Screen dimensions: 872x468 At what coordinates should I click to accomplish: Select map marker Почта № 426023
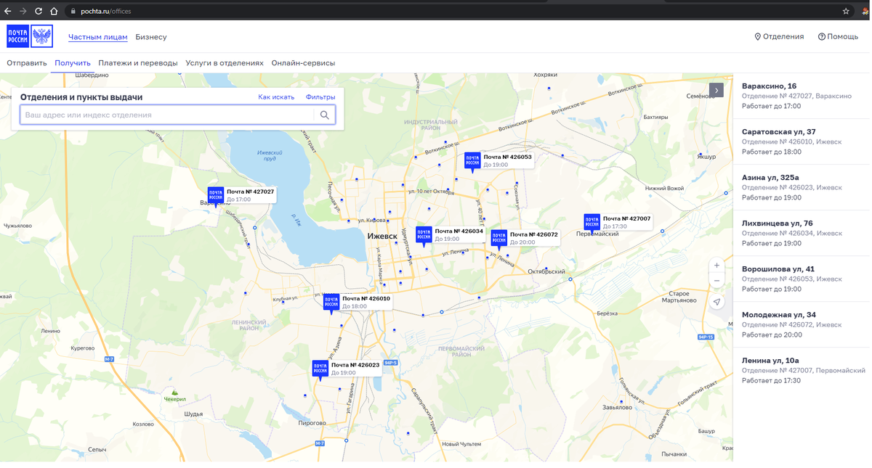[347, 369]
